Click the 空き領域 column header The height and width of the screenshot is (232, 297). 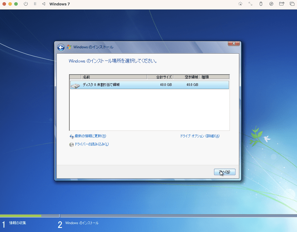point(187,77)
